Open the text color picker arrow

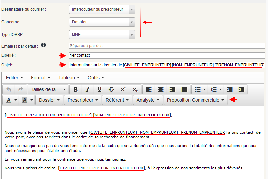(x=16, y=100)
